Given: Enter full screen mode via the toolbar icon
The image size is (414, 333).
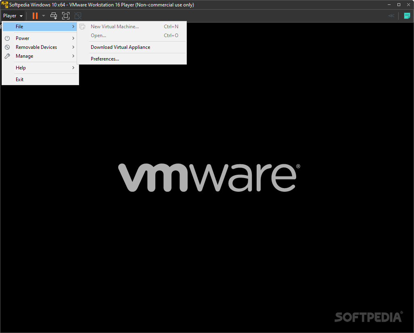Looking at the screenshot, I should pos(66,15).
